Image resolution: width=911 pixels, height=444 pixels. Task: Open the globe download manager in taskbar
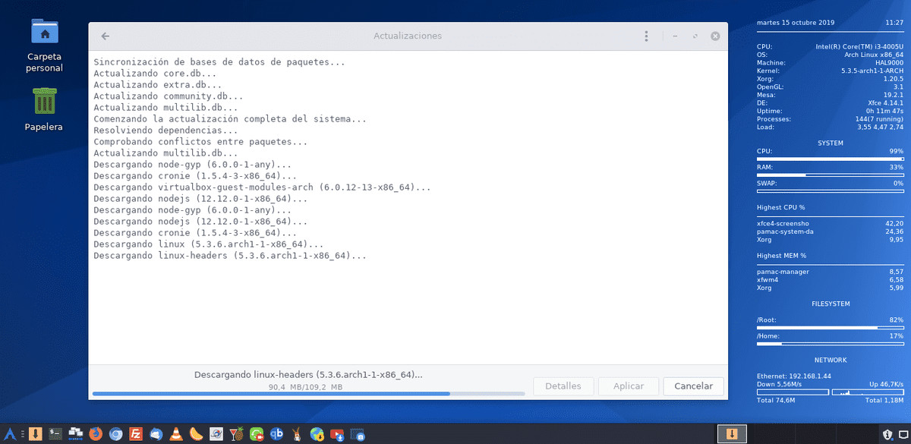(317, 434)
